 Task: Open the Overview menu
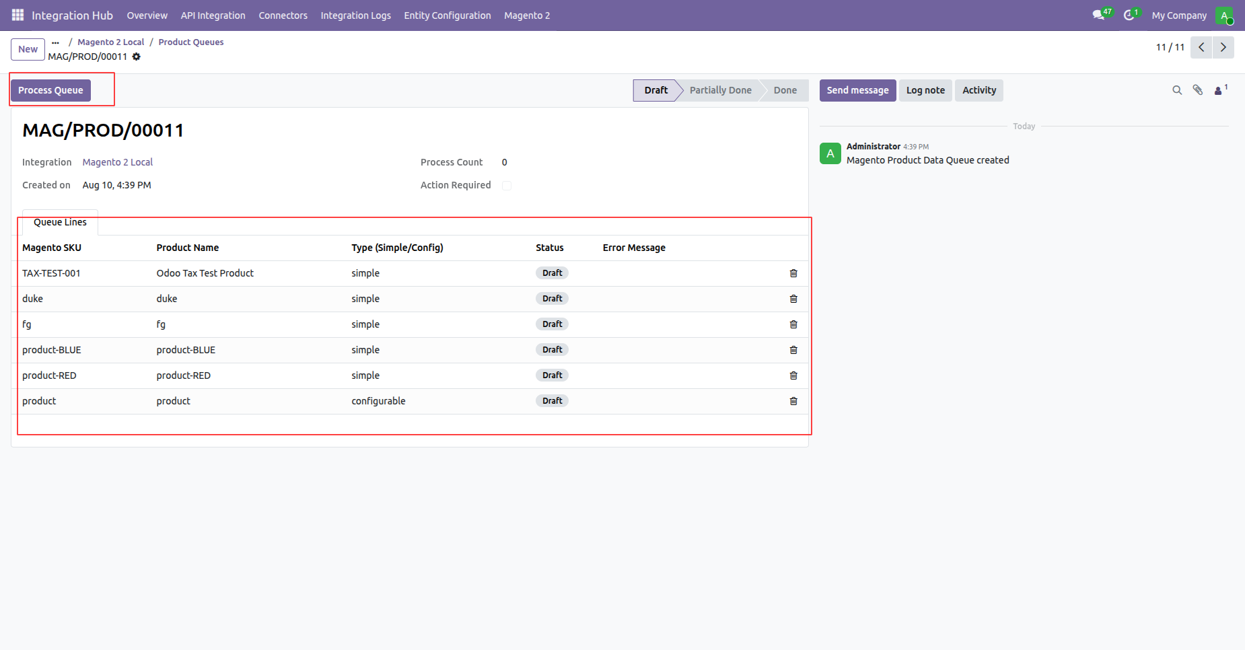tap(147, 15)
